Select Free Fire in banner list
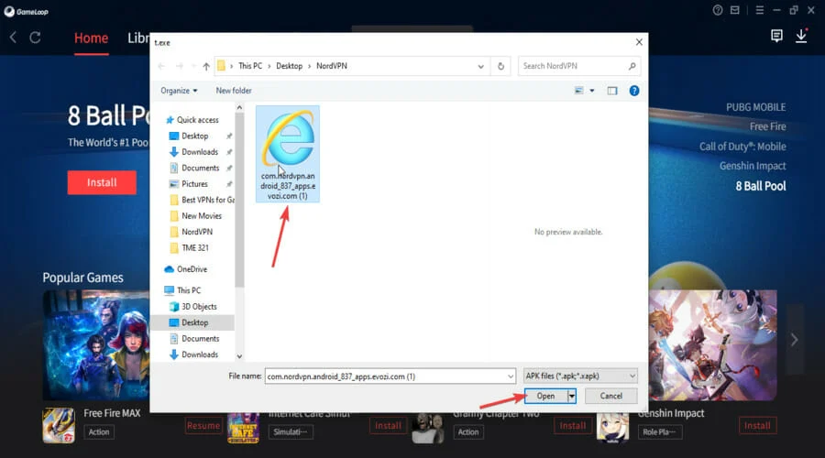This screenshot has height=458, width=825. [767, 126]
